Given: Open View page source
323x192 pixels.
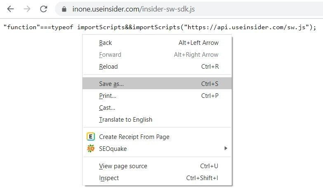Looking at the screenshot, I should click(x=123, y=166).
